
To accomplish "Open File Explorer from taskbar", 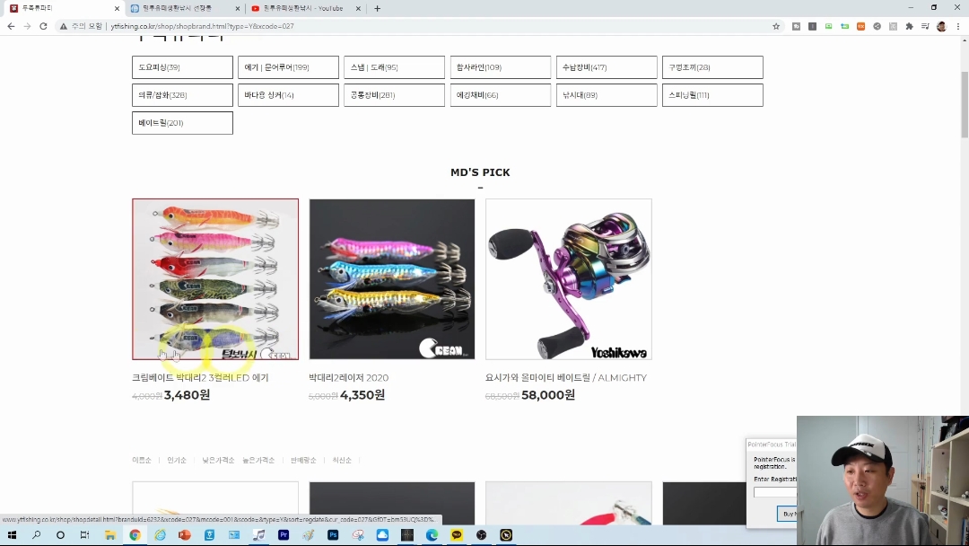I will pyautogui.click(x=109, y=535).
